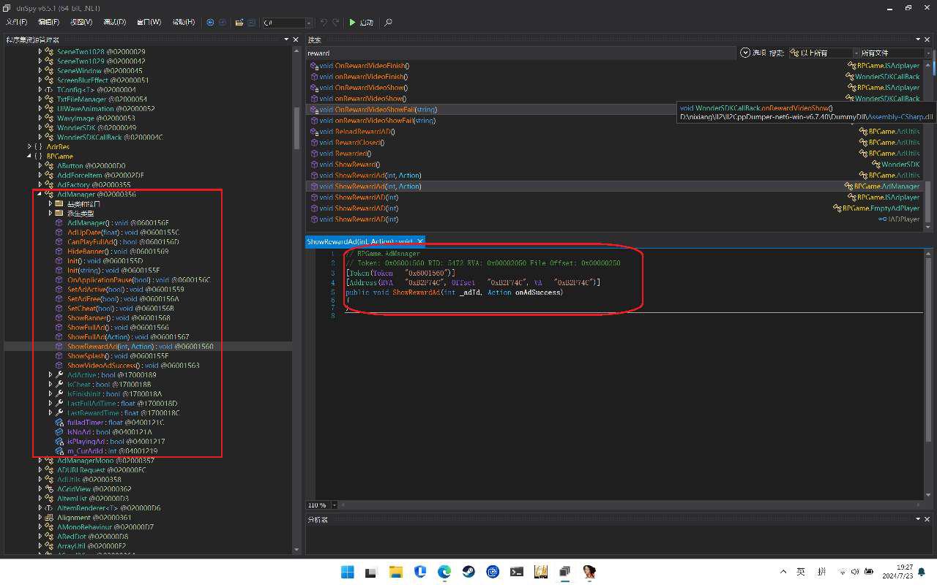Expand the AdManagerMono class node

[40, 461]
